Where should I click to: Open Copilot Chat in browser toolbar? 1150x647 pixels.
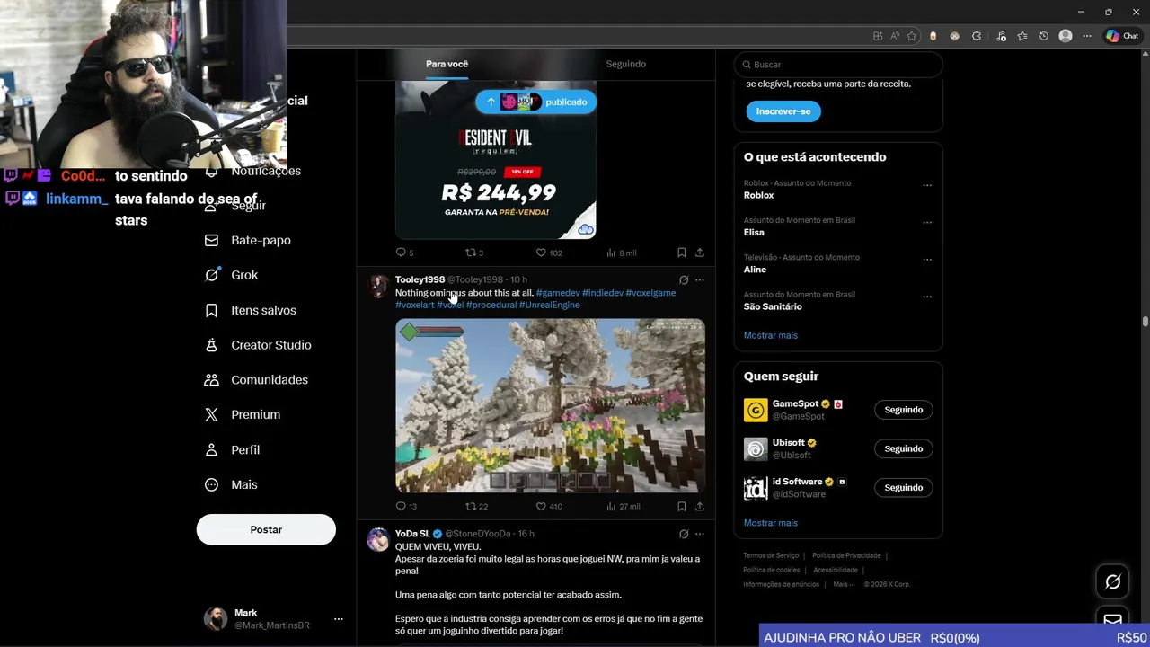1122,36
